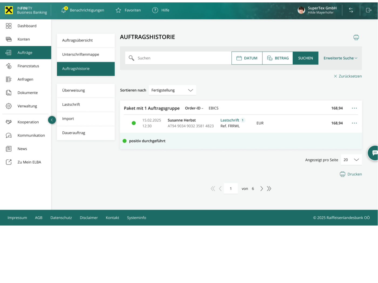
Task: Open Favoriten via the star icon
Action: pos(118,10)
